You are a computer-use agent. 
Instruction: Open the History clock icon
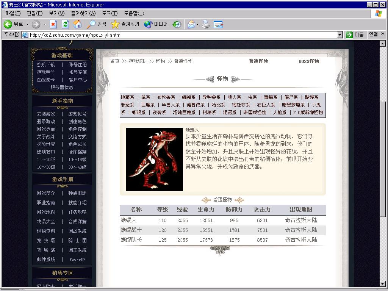tap(177, 24)
